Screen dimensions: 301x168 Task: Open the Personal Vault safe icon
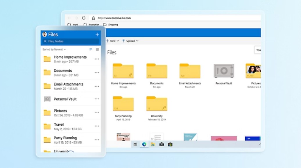click(224, 71)
